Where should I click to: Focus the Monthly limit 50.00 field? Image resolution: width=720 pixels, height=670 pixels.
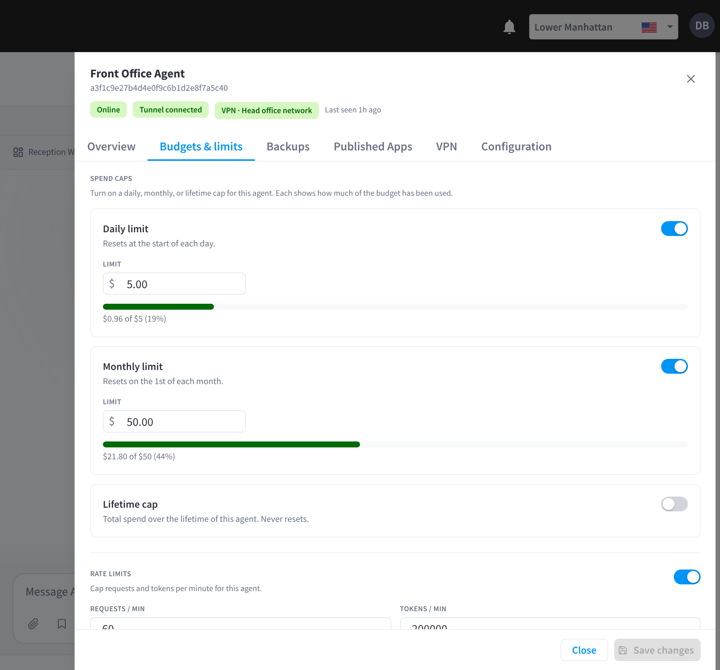click(x=174, y=421)
